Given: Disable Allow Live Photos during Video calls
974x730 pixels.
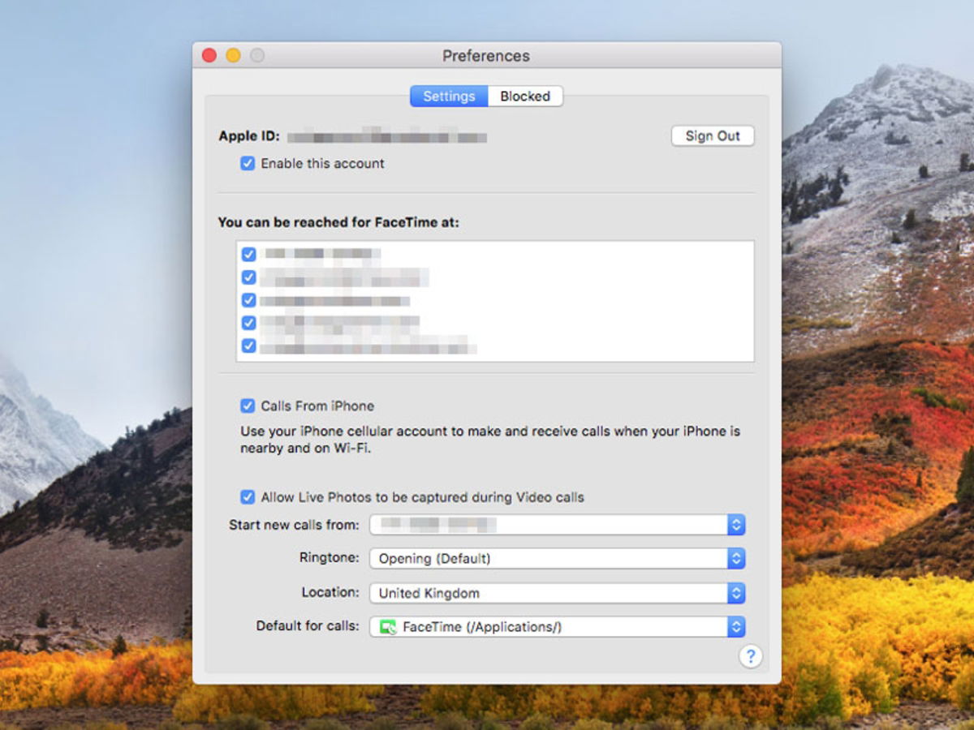Looking at the screenshot, I should tap(248, 497).
